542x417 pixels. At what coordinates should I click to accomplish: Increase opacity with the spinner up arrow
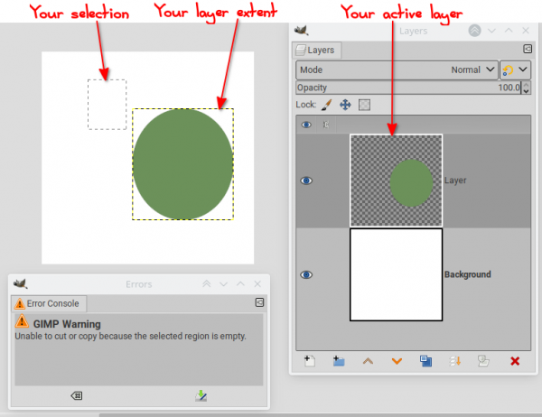526,84
